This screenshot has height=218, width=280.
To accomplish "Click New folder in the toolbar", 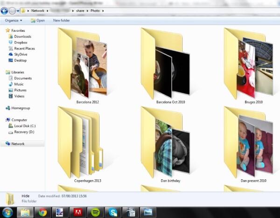I will tap(61, 21).
